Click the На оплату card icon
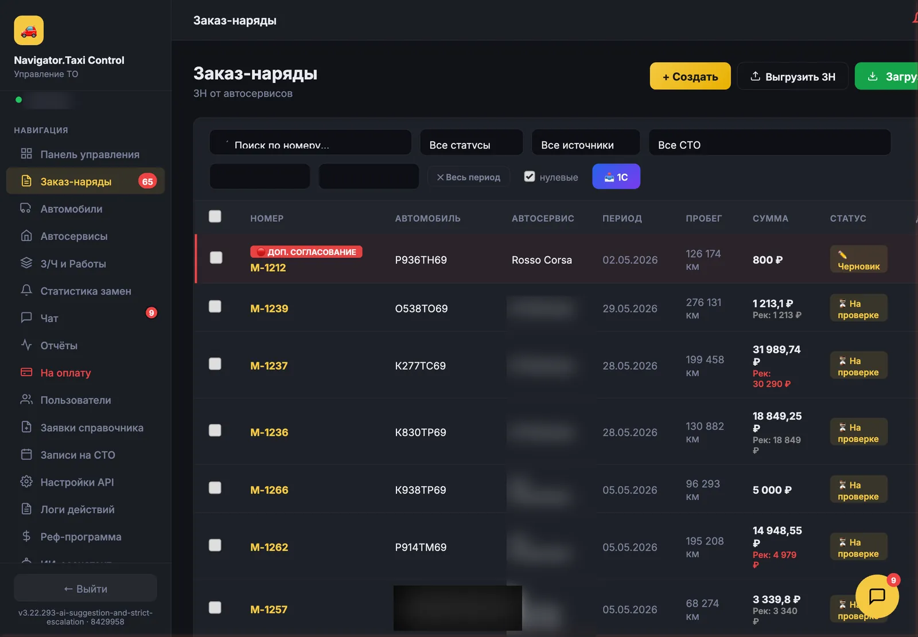 [26, 373]
